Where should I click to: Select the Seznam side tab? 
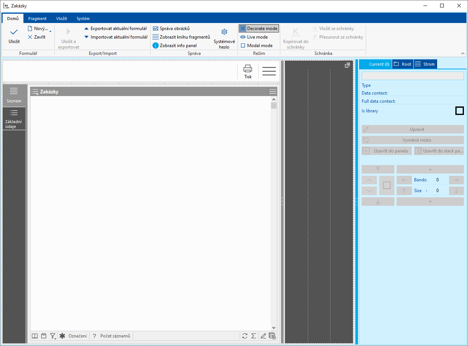(14, 95)
